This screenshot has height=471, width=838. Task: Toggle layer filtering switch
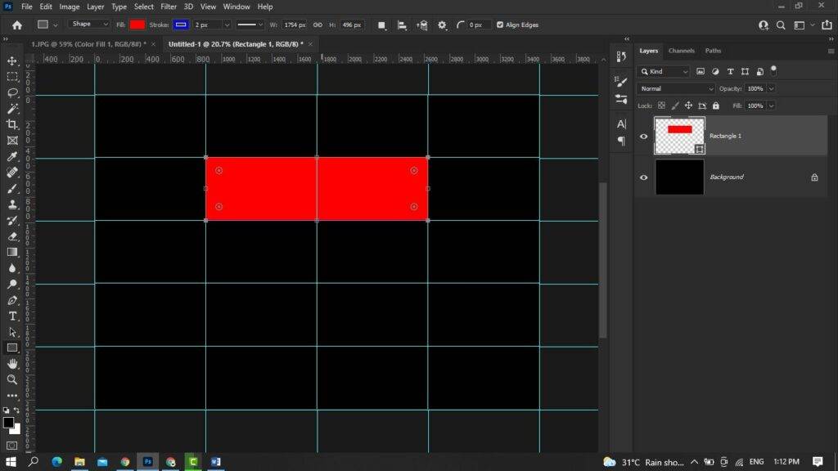click(x=773, y=70)
